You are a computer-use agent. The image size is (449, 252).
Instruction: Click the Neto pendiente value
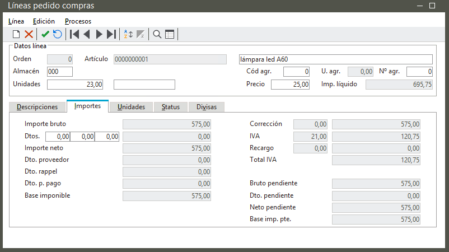click(x=376, y=208)
